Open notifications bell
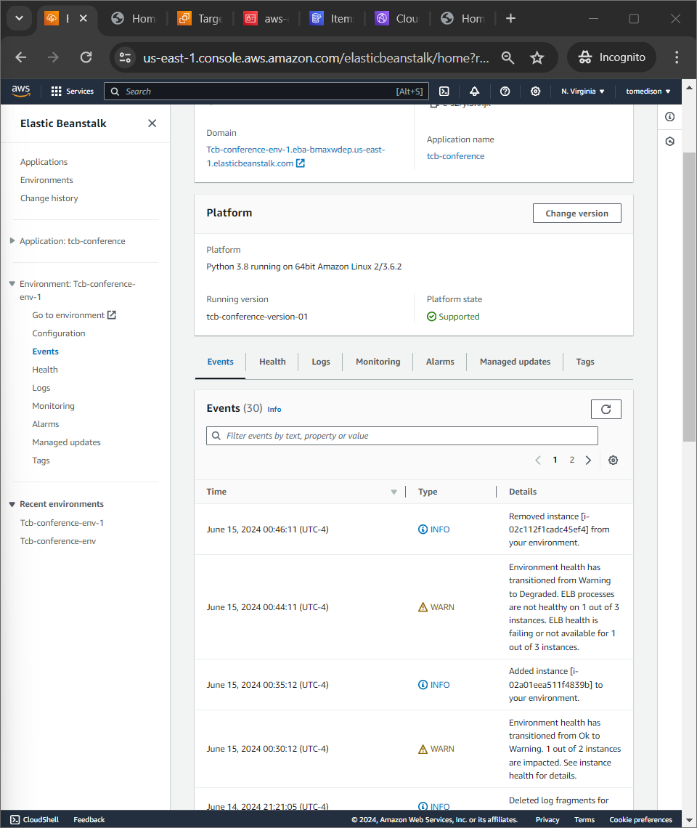The image size is (697, 828). (x=474, y=92)
